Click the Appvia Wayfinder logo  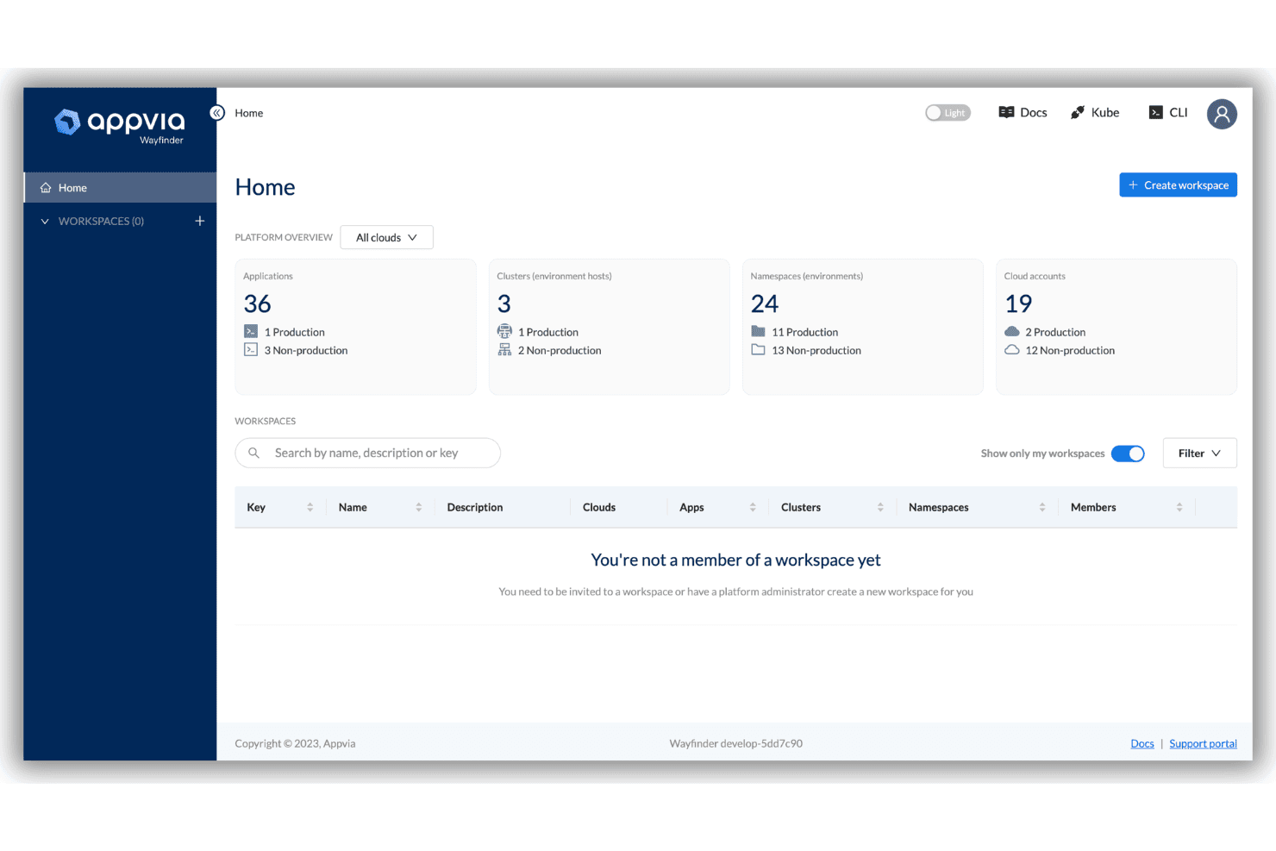pos(119,126)
